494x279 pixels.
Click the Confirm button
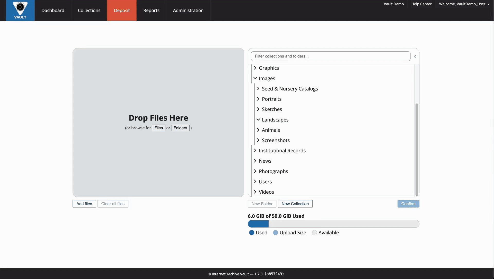pyautogui.click(x=408, y=204)
